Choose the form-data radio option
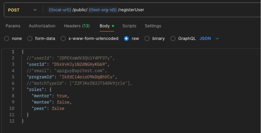 click(x=30, y=39)
